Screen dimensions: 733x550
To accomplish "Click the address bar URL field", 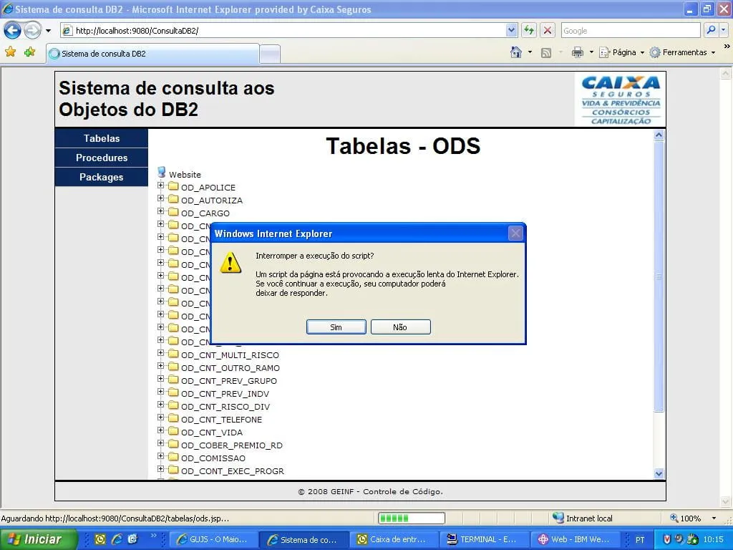I will pyautogui.click(x=282, y=31).
